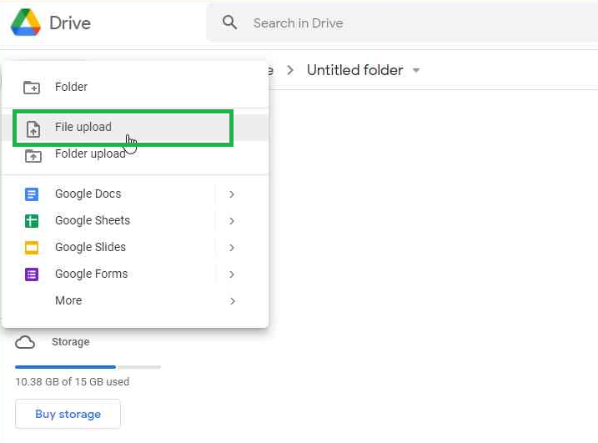This screenshot has width=598, height=443.
Task: Expand the More submenu arrow
Action: [x=232, y=301]
